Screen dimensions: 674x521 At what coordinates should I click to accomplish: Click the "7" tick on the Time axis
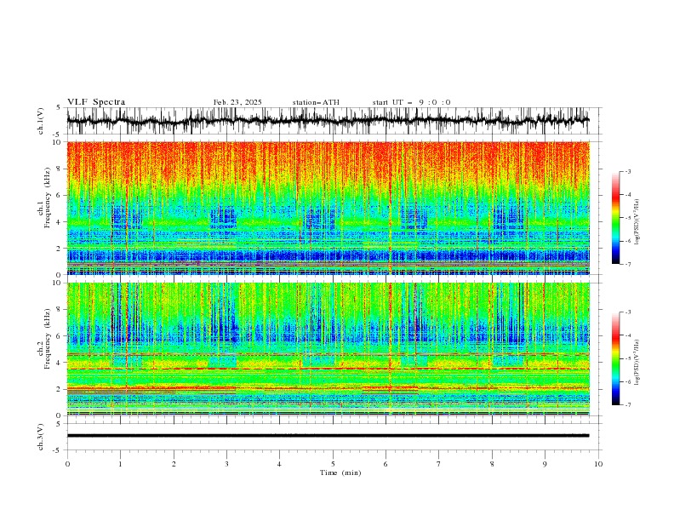click(439, 464)
